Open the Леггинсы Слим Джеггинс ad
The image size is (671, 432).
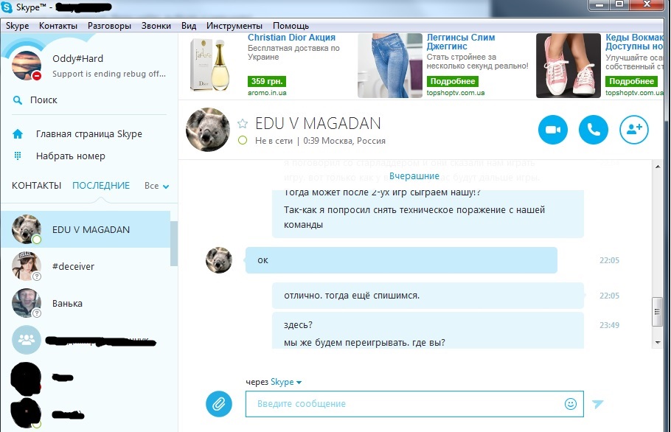pyautogui.click(x=460, y=42)
